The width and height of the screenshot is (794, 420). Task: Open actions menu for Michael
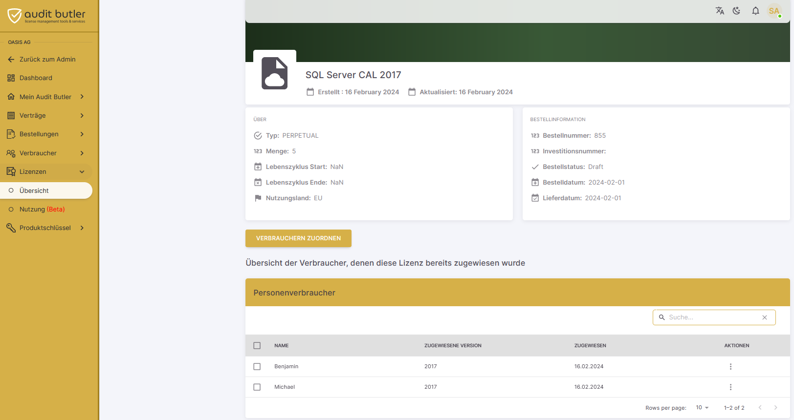point(731,387)
